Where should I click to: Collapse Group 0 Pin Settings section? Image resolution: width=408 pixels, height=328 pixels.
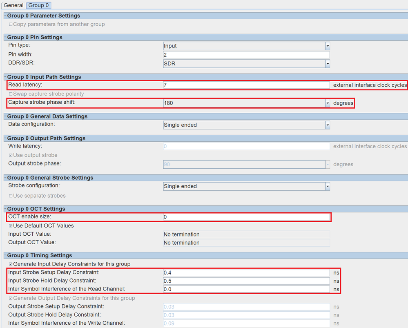click(5, 38)
